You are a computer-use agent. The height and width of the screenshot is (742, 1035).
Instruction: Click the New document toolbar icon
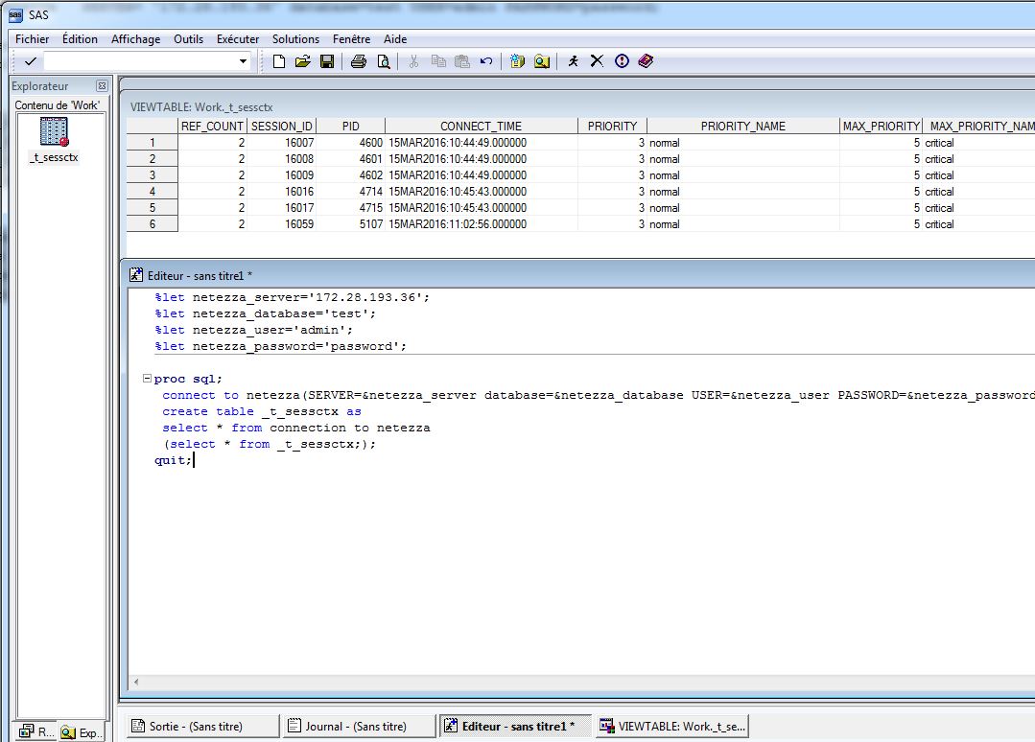(x=279, y=61)
